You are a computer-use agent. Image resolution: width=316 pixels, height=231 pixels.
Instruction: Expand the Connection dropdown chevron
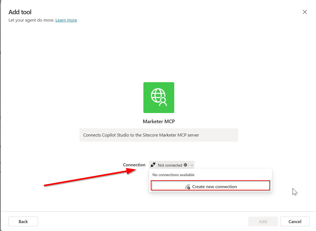coord(192,165)
